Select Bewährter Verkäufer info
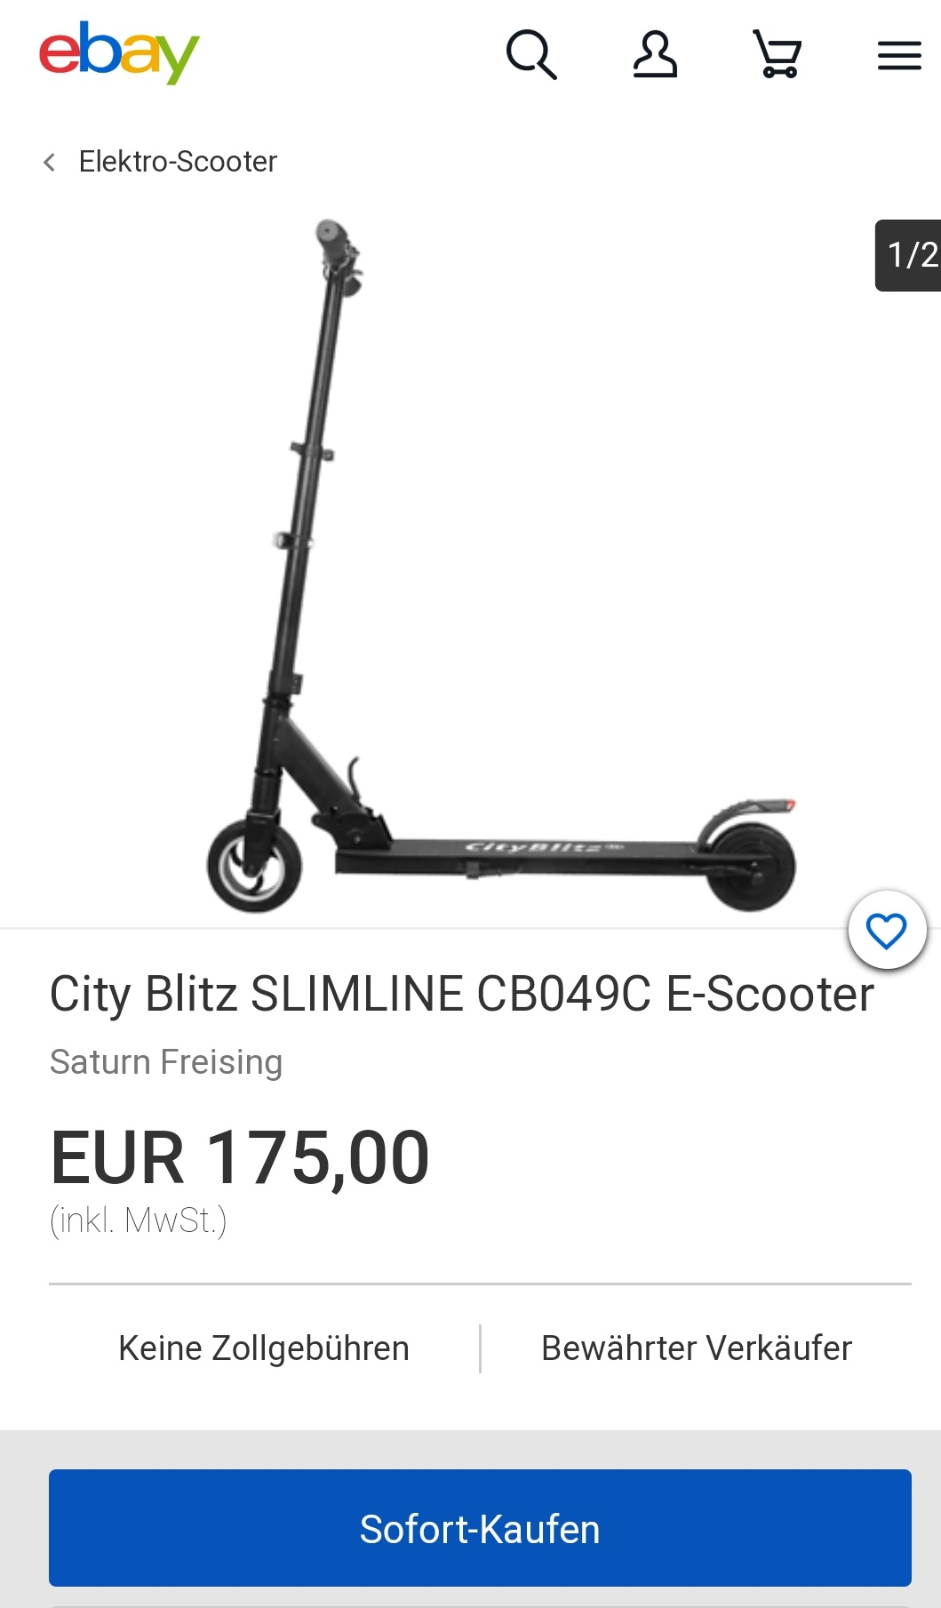This screenshot has height=1608, width=941. [x=697, y=1348]
